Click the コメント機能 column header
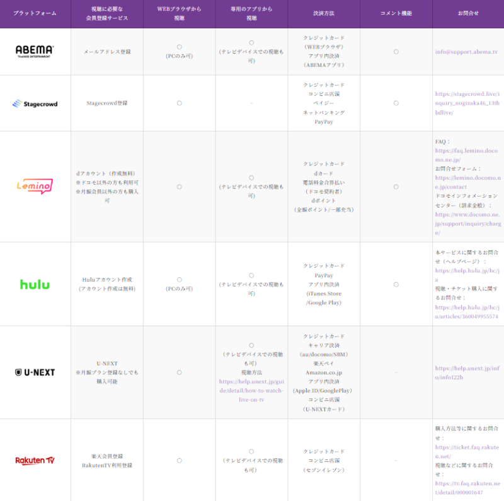The height and width of the screenshot is (501, 504). tap(396, 13)
